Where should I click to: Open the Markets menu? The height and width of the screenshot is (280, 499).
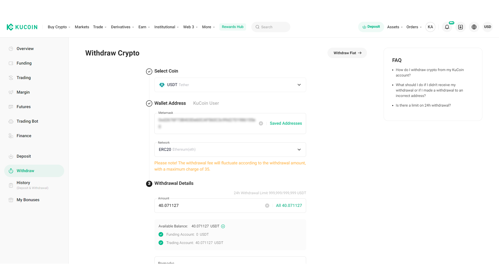[x=82, y=27]
